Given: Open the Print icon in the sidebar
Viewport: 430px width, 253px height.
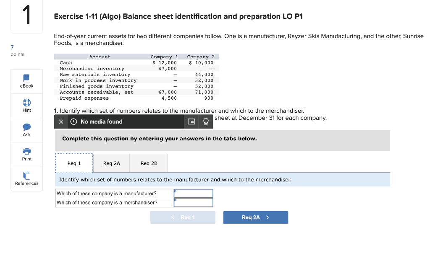Looking at the screenshot, I should 26,152.
